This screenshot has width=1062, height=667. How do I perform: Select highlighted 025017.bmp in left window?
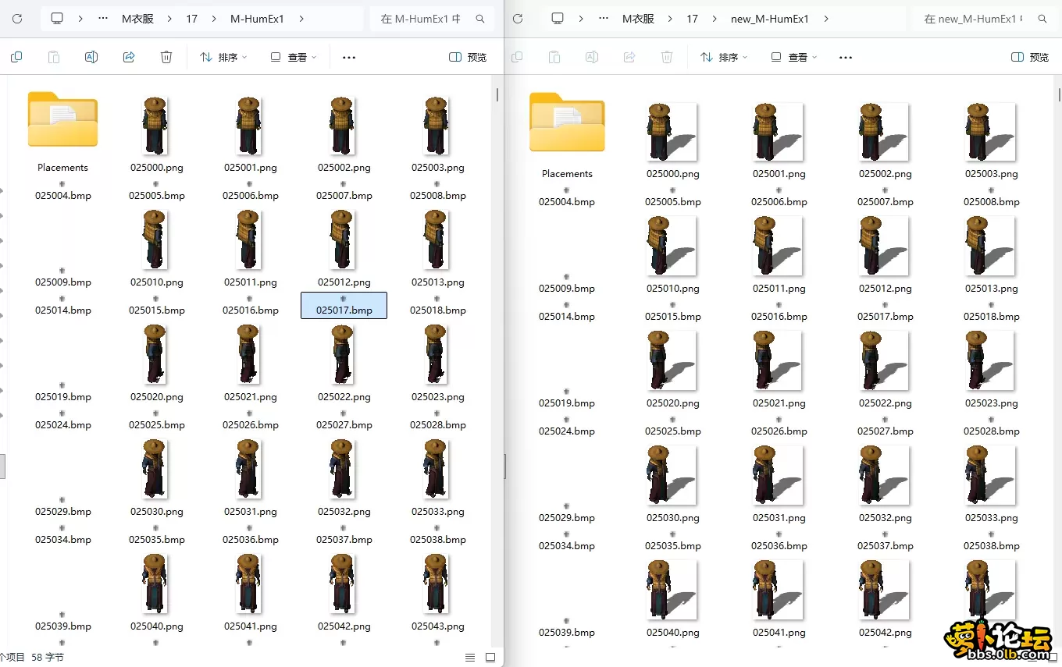[344, 305]
